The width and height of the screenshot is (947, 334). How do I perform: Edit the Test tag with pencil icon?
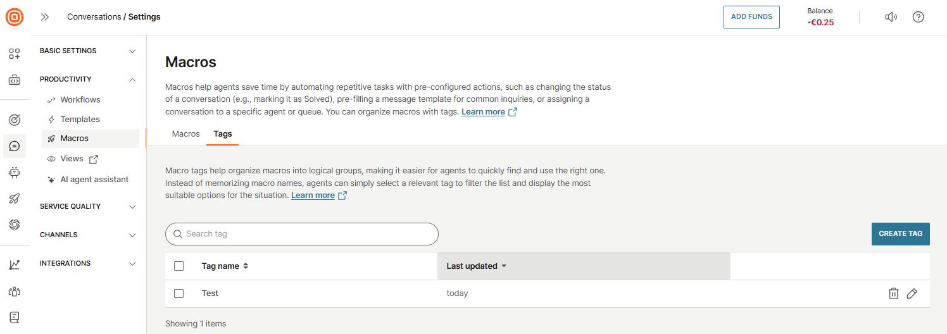(x=912, y=294)
